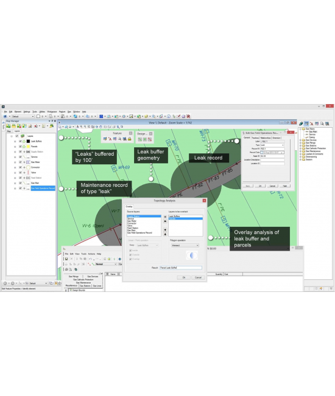Click the first green icon in Design toolbox
Image resolution: width=335 pixels, height=396 pixels.
[x=140, y=139]
